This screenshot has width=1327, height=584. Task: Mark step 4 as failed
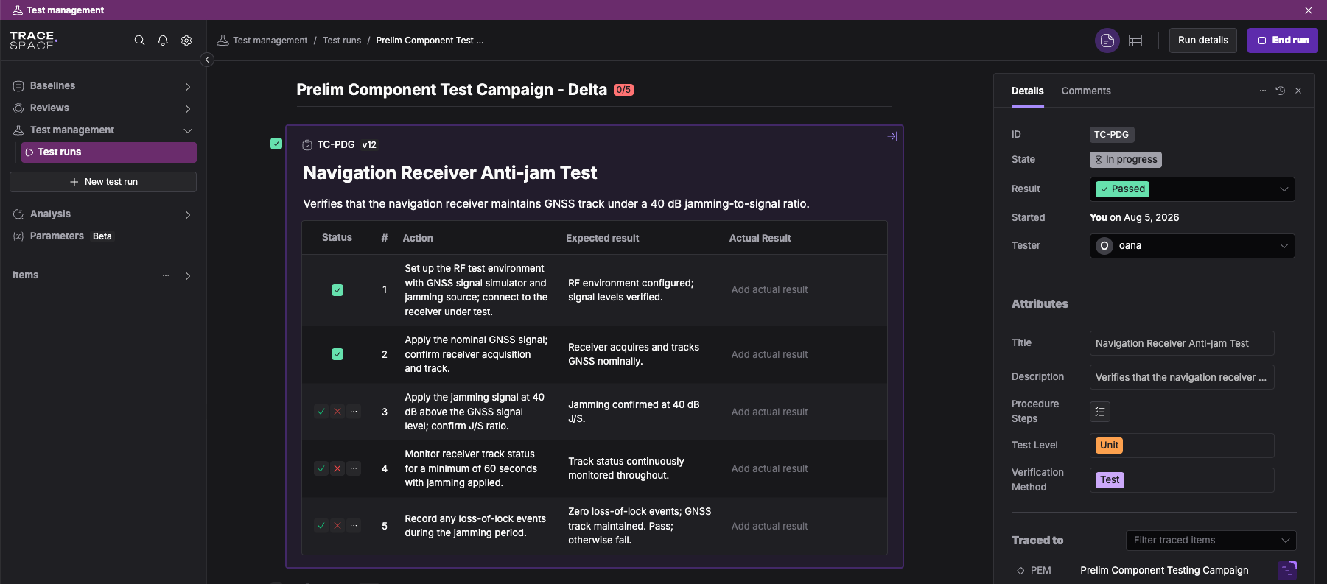[337, 468]
